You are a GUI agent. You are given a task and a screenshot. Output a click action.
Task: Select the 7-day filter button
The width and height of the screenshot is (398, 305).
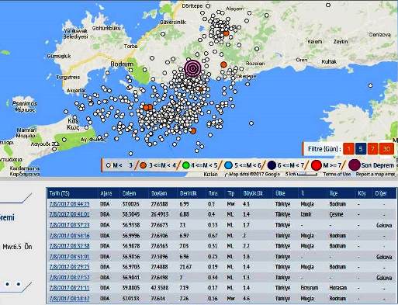click(x=372, y=149)
